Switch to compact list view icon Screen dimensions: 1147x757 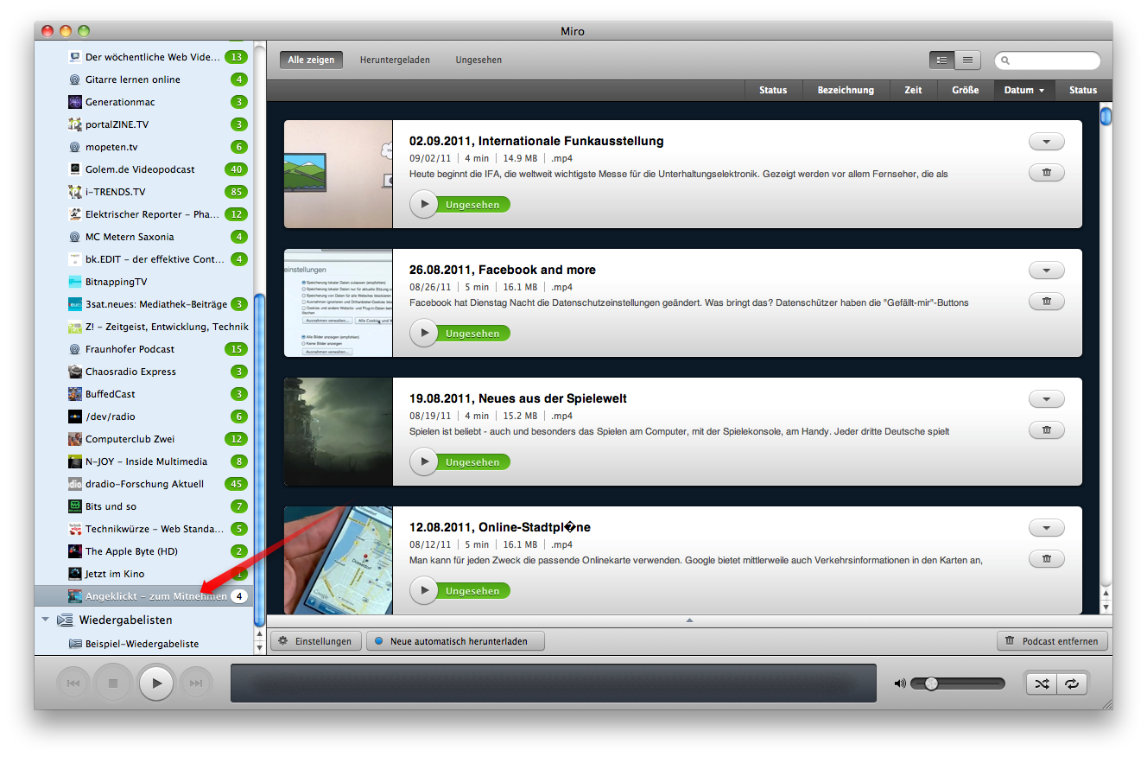967,60
